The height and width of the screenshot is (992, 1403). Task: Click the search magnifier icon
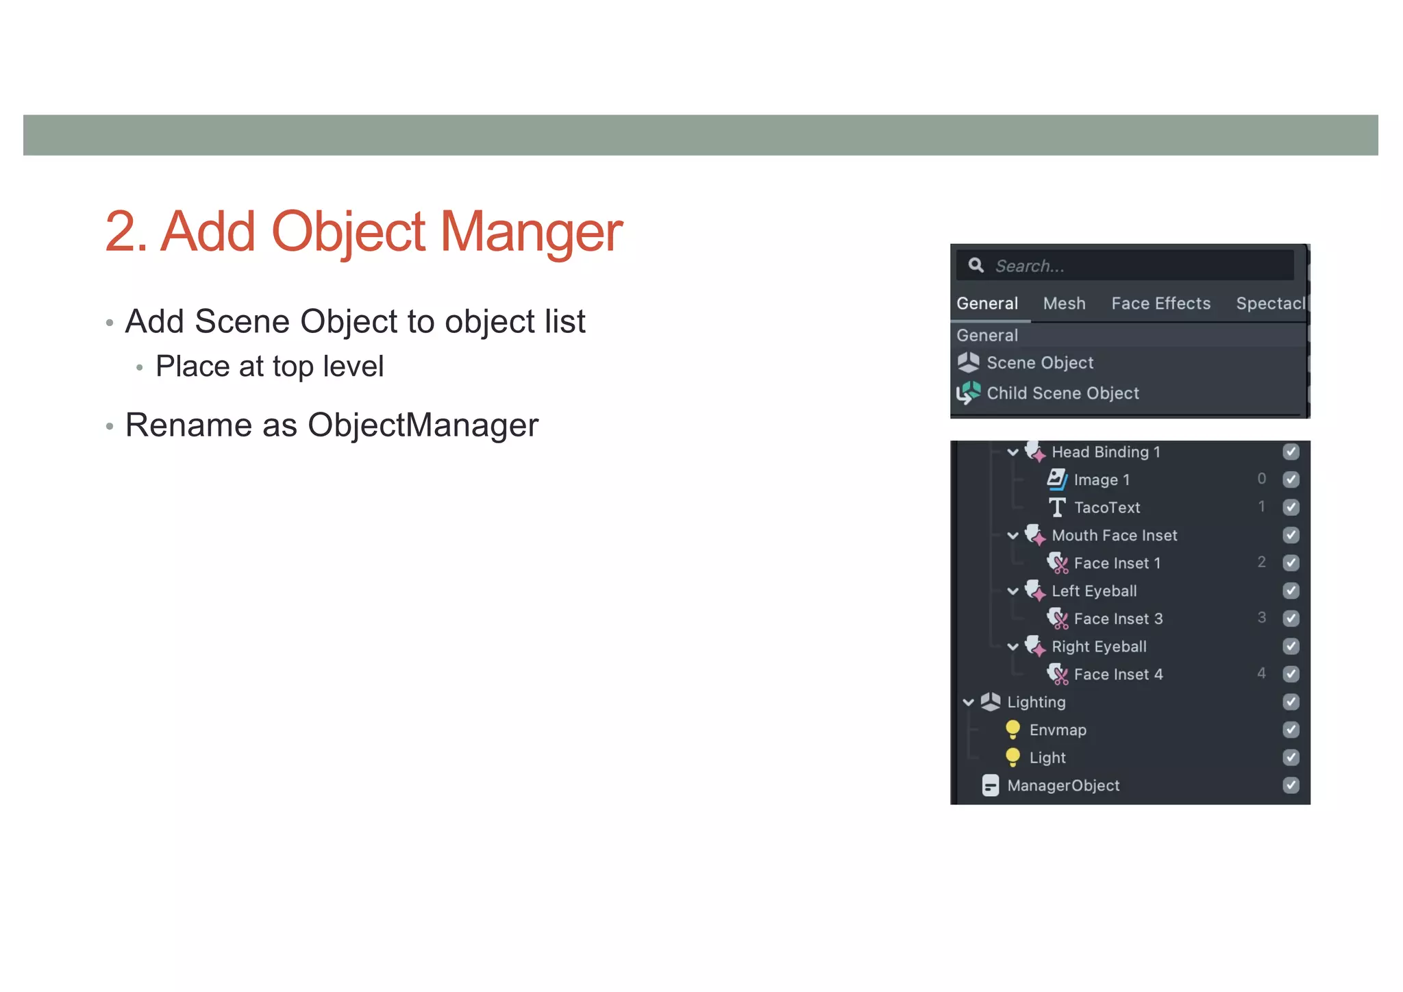tap(976, 265)
